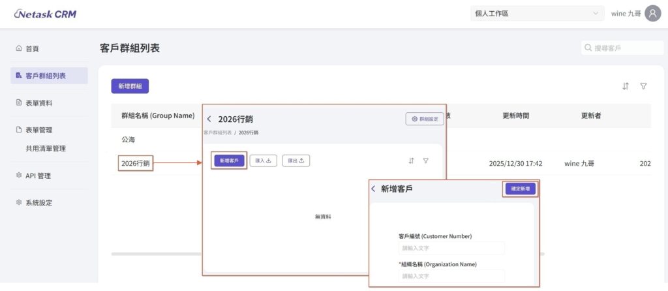The image size is (668, 291).
Task: Click the Netask CRM logo
Action: point(44,14)
